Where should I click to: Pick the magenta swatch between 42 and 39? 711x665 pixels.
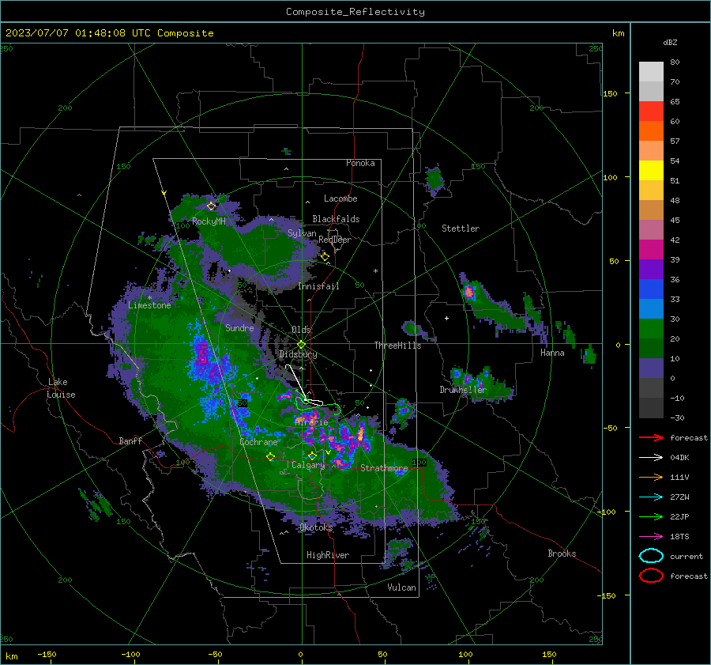pyautogui.click(x=651, y=249)
